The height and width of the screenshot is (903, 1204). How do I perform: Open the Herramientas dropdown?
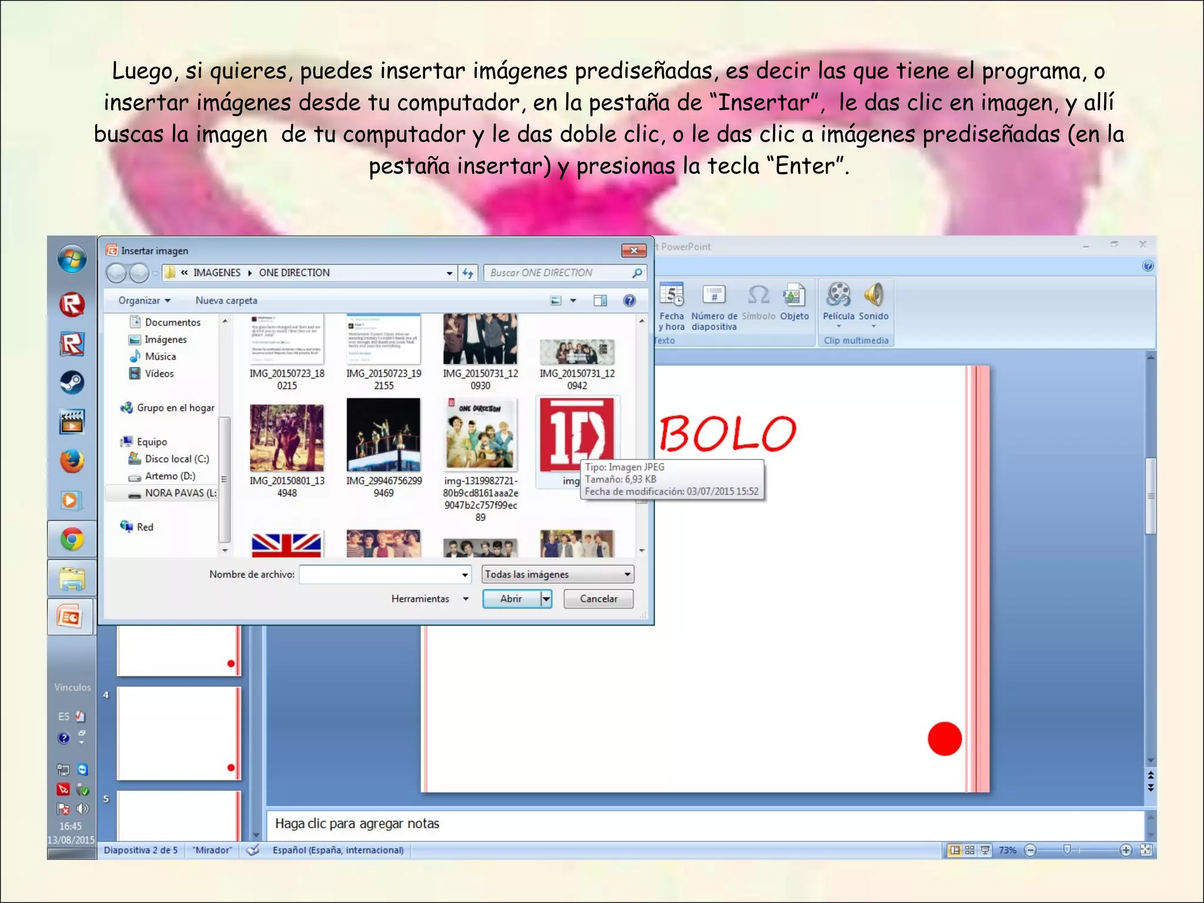point(430,598)
